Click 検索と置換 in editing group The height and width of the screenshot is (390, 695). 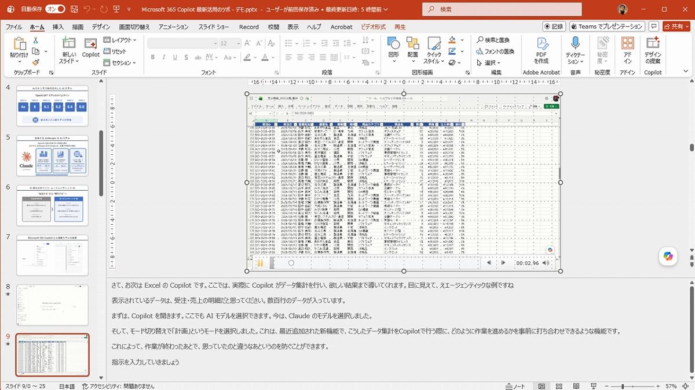pyautogui.click(x=493, y=40)
